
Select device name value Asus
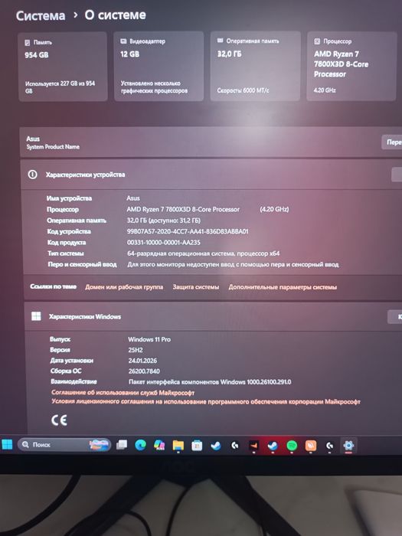click(133, 198)
